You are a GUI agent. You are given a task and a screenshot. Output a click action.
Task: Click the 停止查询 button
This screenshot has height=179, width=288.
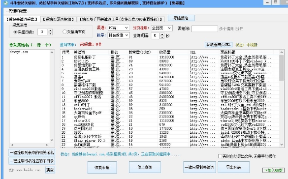[x=145, y=167]
